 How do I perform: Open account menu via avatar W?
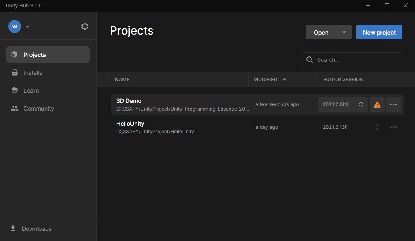pos(15,26)
